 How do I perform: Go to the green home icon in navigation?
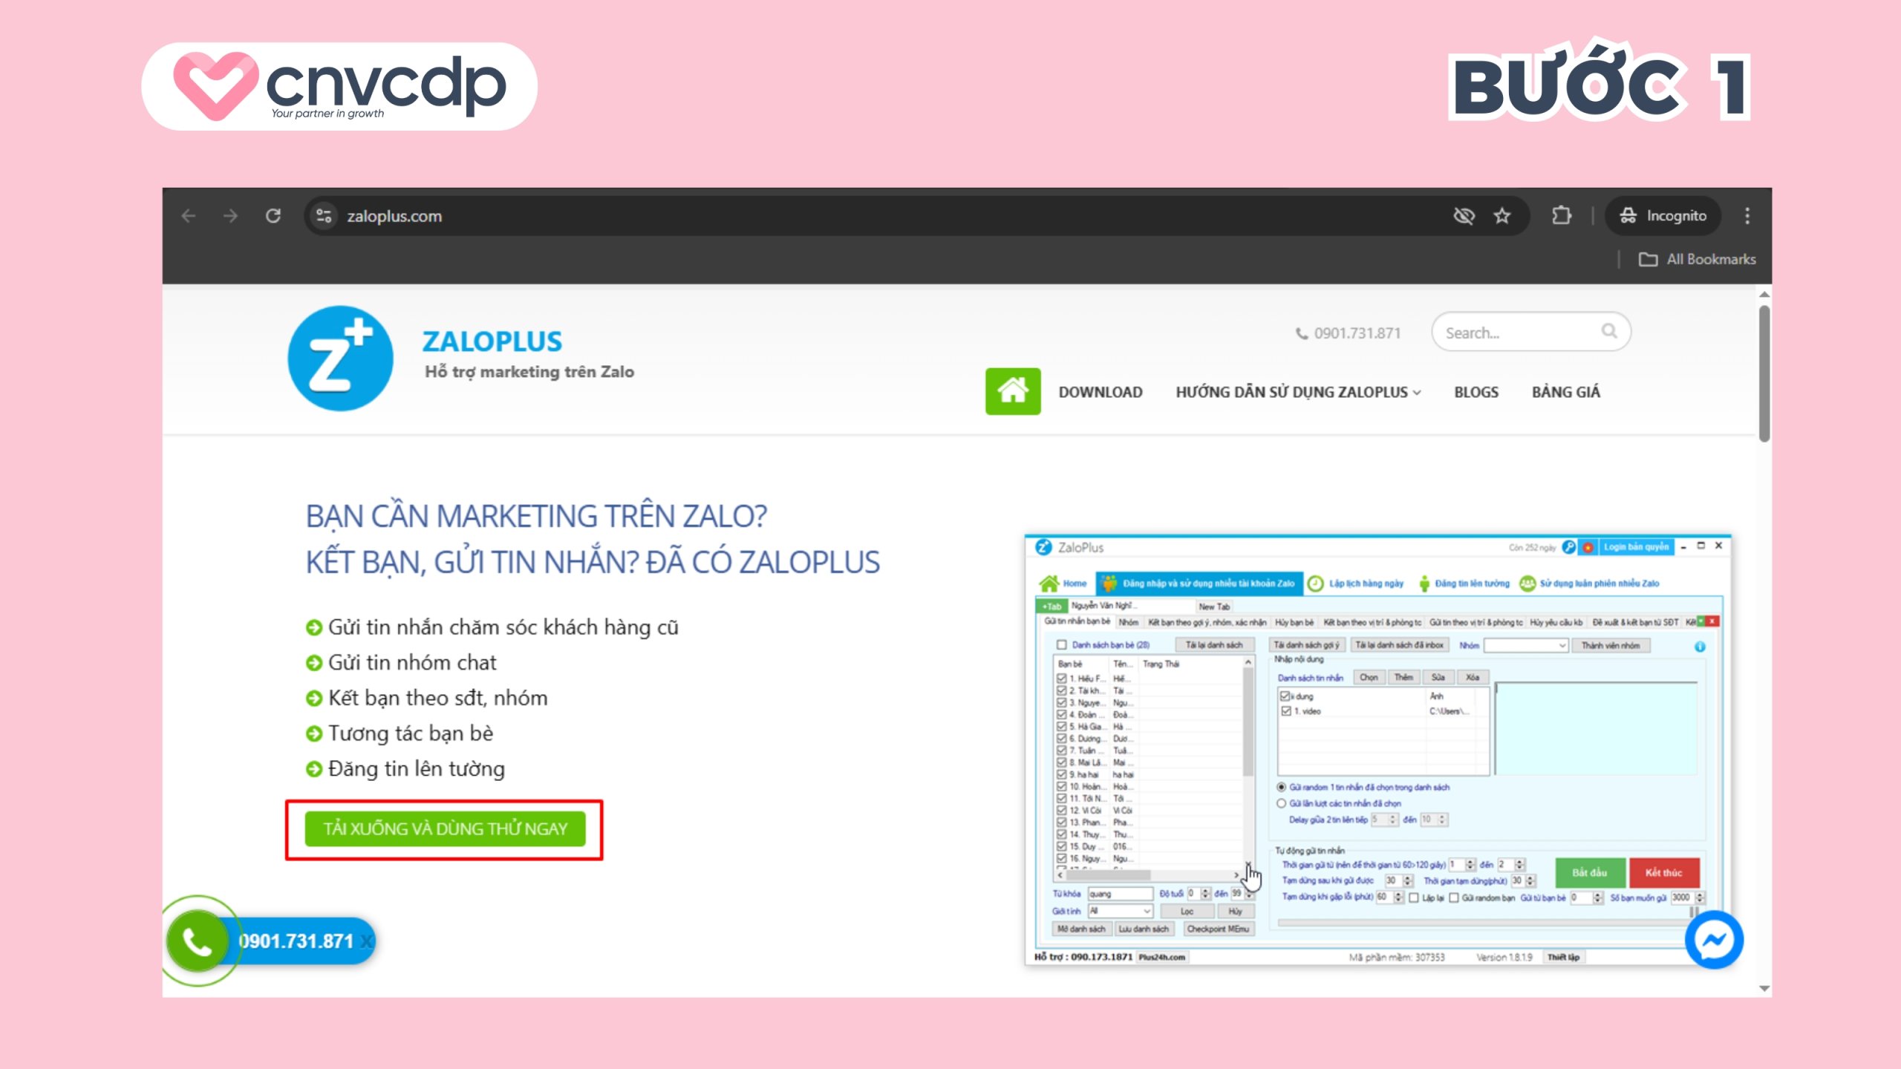coord(1013,391)
